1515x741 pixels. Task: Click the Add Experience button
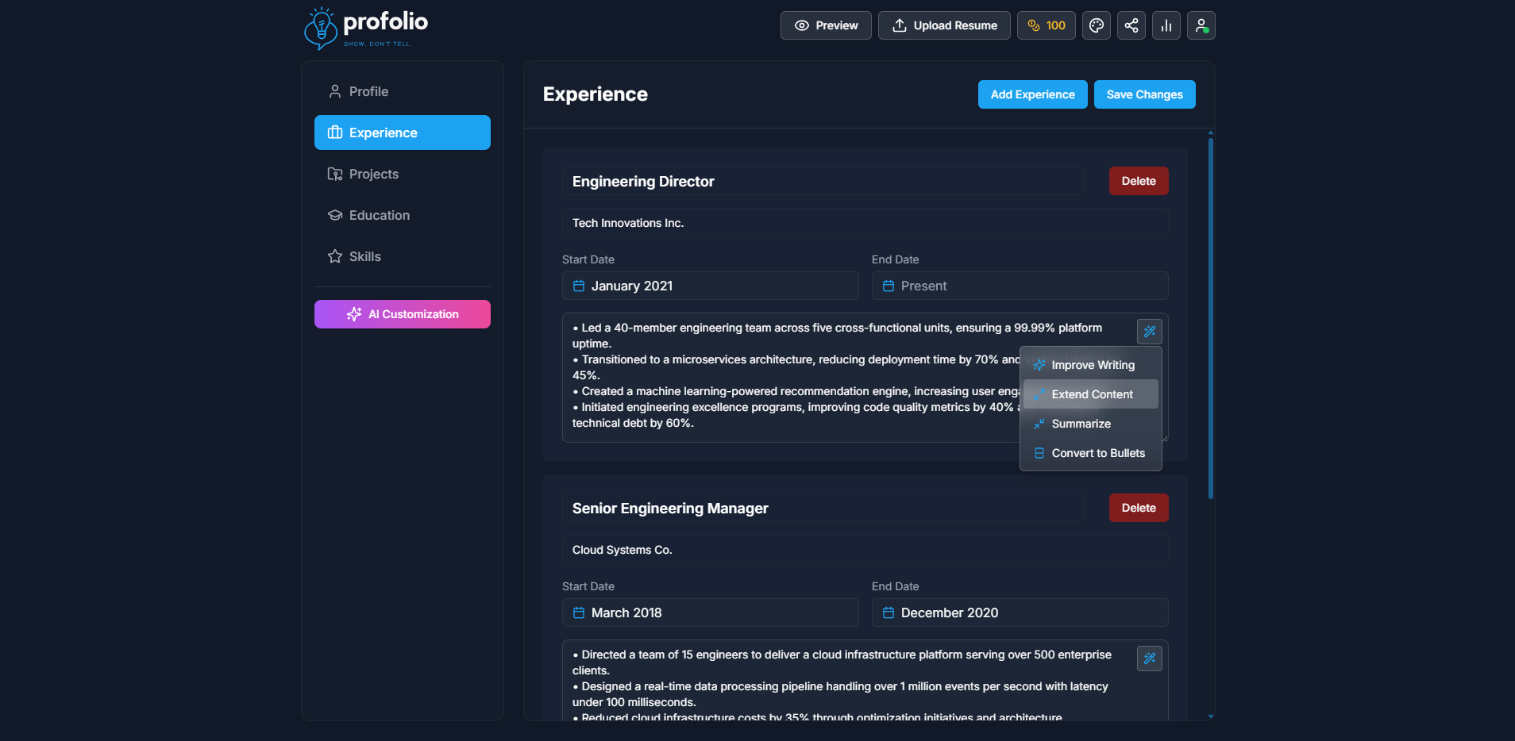click(x=1033, y=94)
